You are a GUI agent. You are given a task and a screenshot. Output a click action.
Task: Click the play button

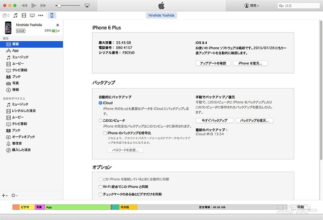(34, 5)
